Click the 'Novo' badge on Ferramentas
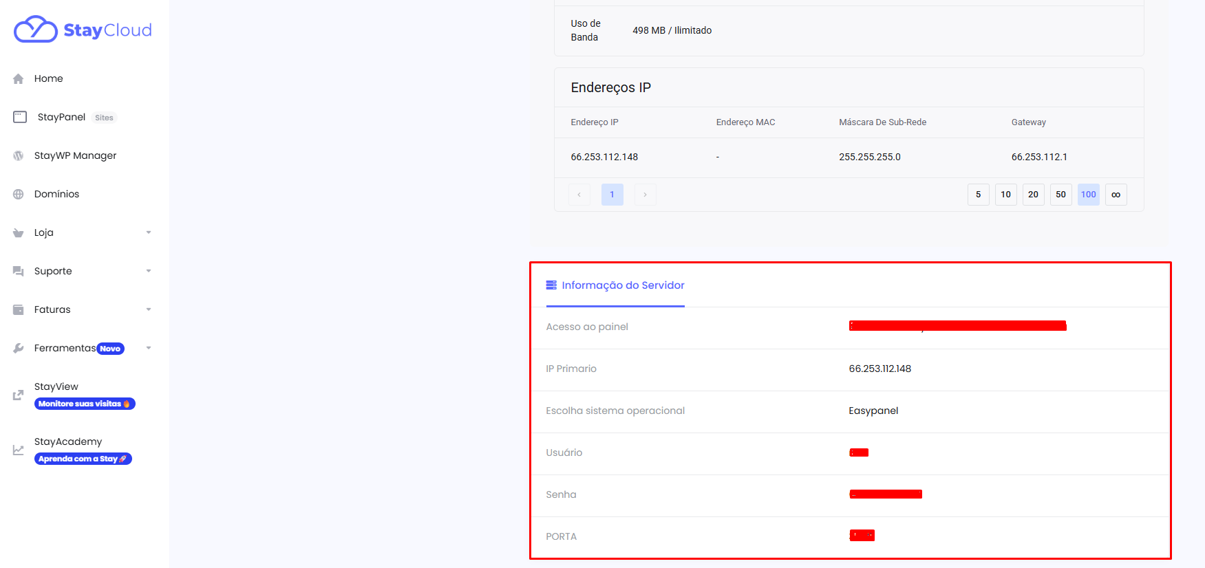 click(110, 349)
